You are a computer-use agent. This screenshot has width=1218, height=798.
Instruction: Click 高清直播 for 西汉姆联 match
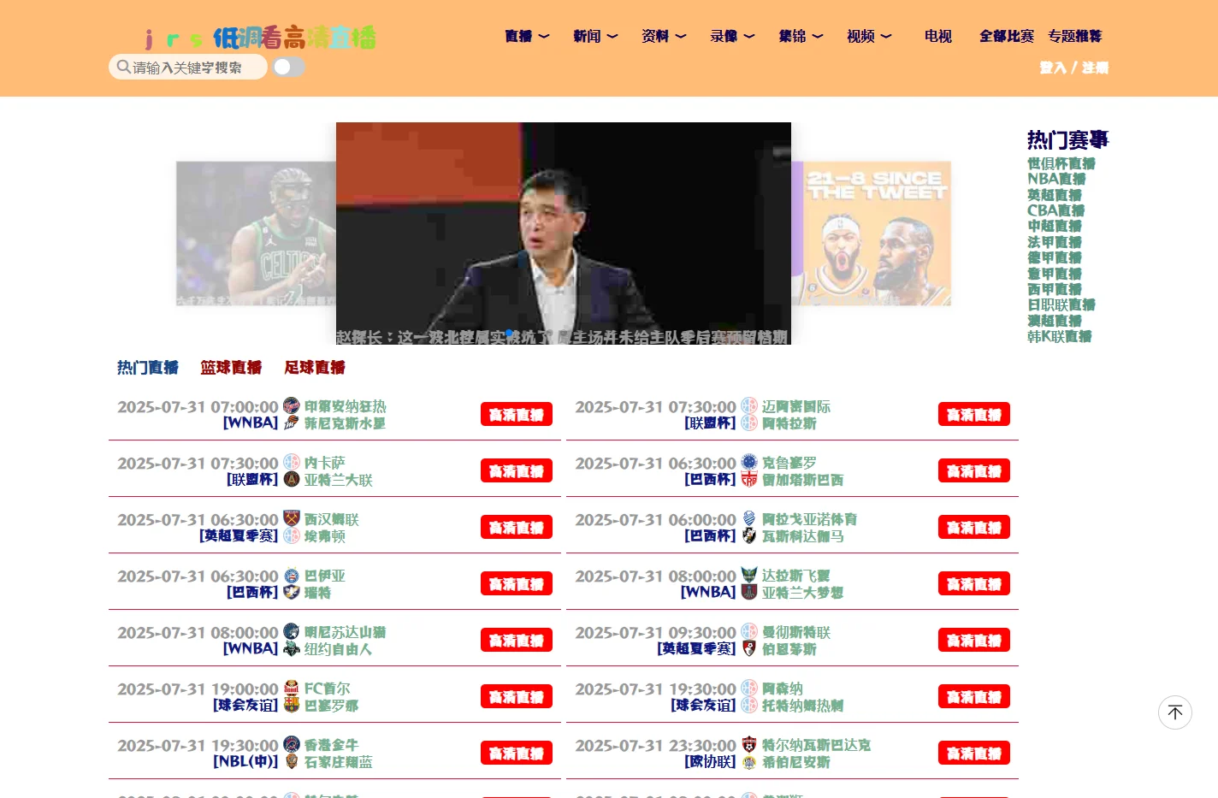pos(517,527)
